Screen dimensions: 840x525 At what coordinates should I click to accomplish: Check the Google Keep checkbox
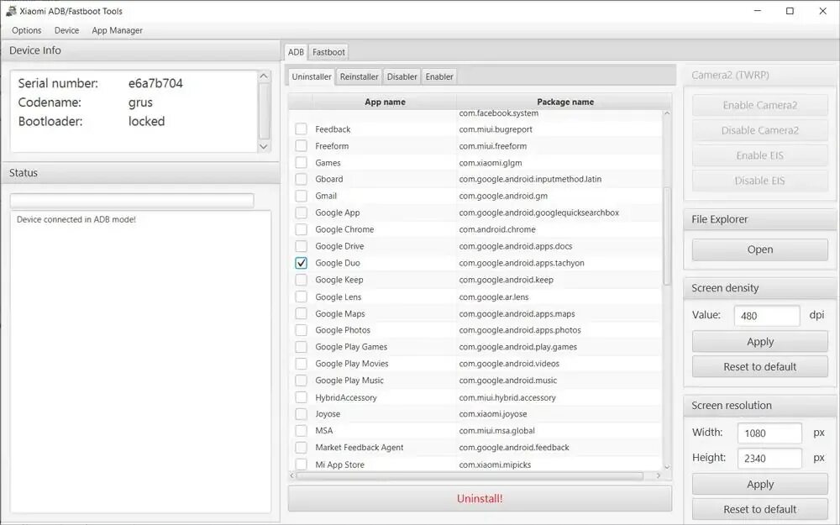point(301,280)
